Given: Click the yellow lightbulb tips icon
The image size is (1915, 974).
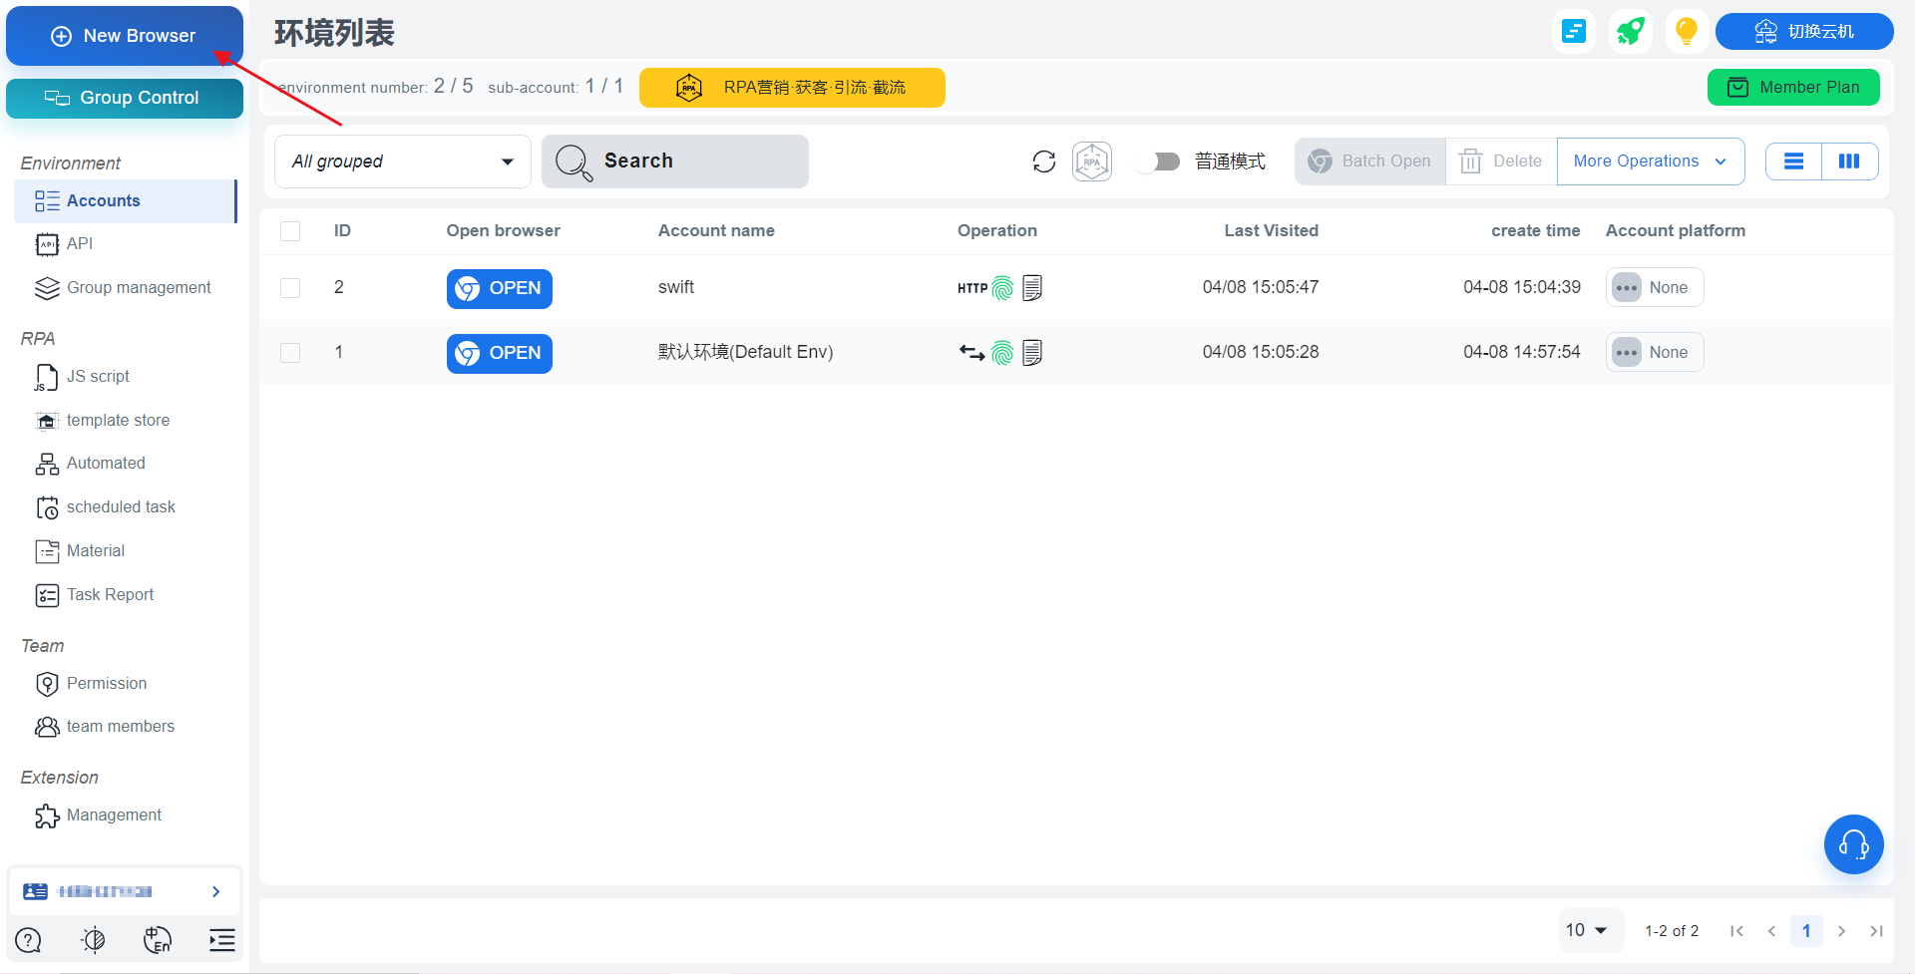Looking at the screenshot, I should (1686, 32).
